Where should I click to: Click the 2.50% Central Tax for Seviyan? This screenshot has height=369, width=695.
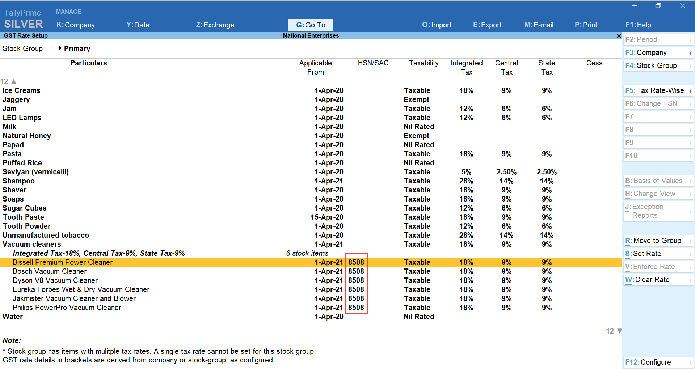click(506, 172)
